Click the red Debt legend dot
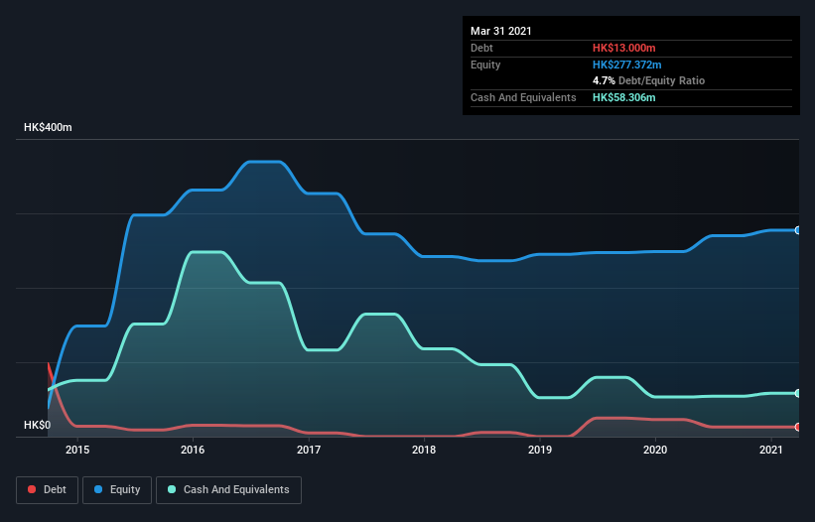Screen dimensions: 815x522 tap(32, 489)
